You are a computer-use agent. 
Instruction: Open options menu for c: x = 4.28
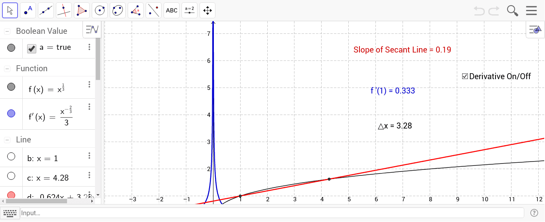[x=89, y=175]
